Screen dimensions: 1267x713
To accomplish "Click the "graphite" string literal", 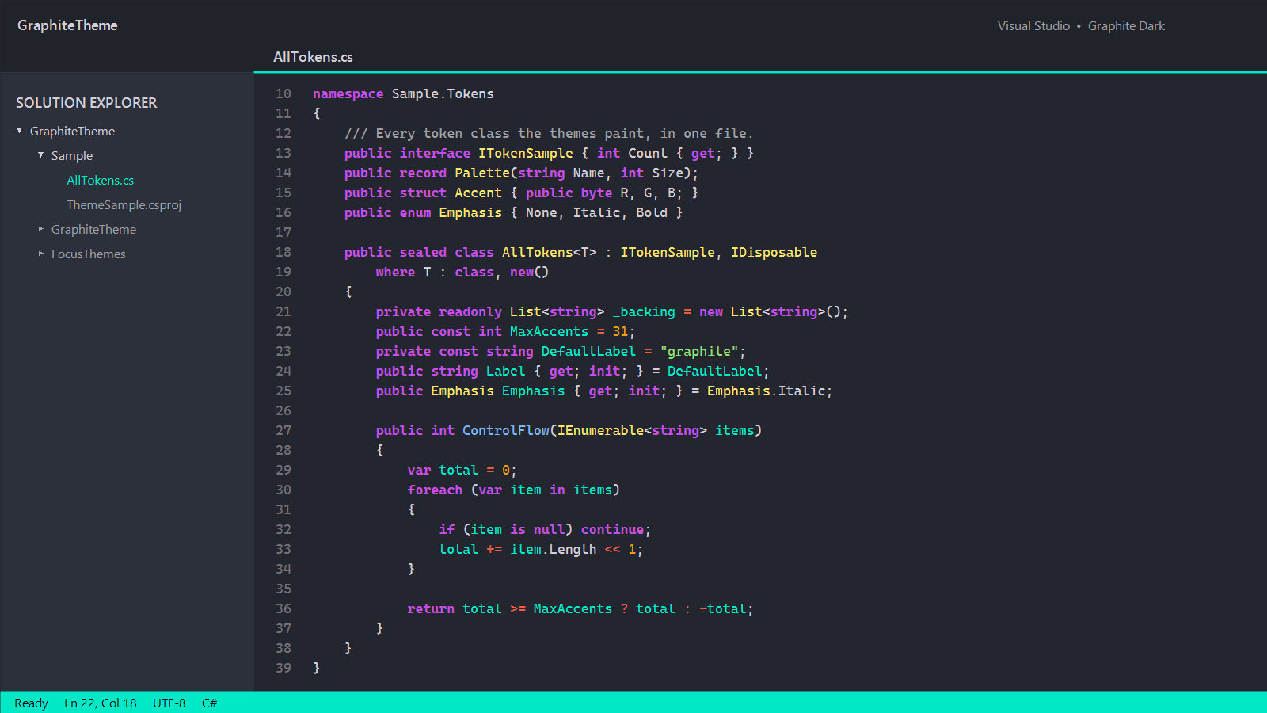I will pyautogui.click(x=699, y=351).
